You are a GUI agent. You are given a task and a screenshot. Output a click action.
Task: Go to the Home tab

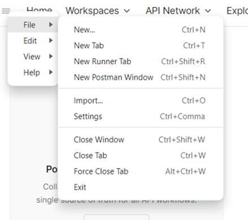39,10
